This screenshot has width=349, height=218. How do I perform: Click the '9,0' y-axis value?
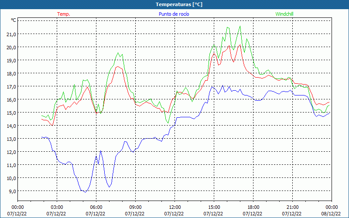point(13,191)
